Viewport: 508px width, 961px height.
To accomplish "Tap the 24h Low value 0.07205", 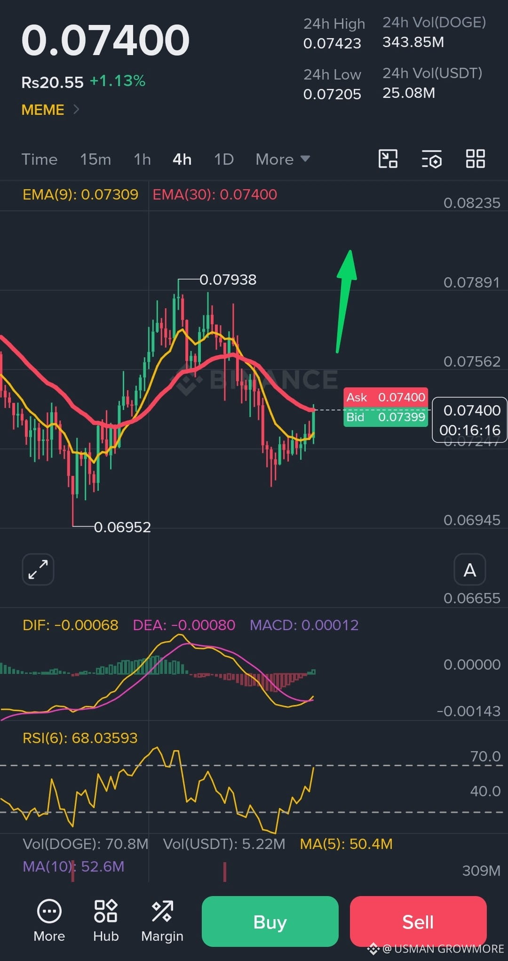I will coord(332,94).
